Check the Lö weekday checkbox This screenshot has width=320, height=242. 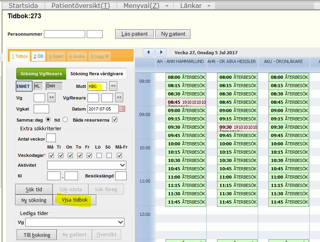pyautogui.click(x=99, y=156)
